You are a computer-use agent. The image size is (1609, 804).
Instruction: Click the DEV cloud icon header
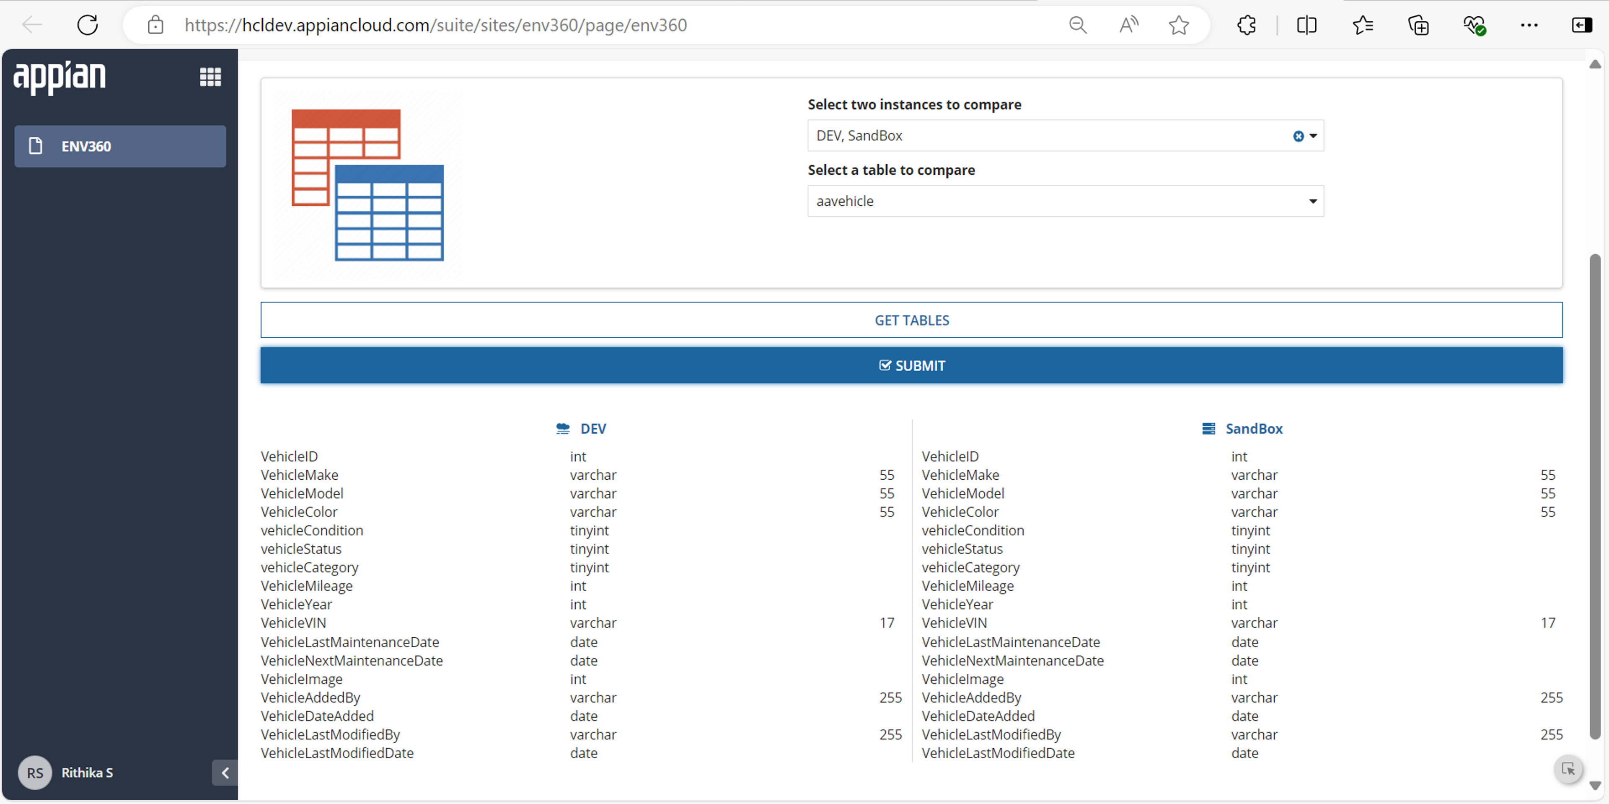coord(563,429)
